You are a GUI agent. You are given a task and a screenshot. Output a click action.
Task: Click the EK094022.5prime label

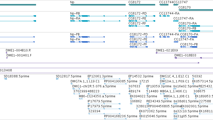point(143,97)
